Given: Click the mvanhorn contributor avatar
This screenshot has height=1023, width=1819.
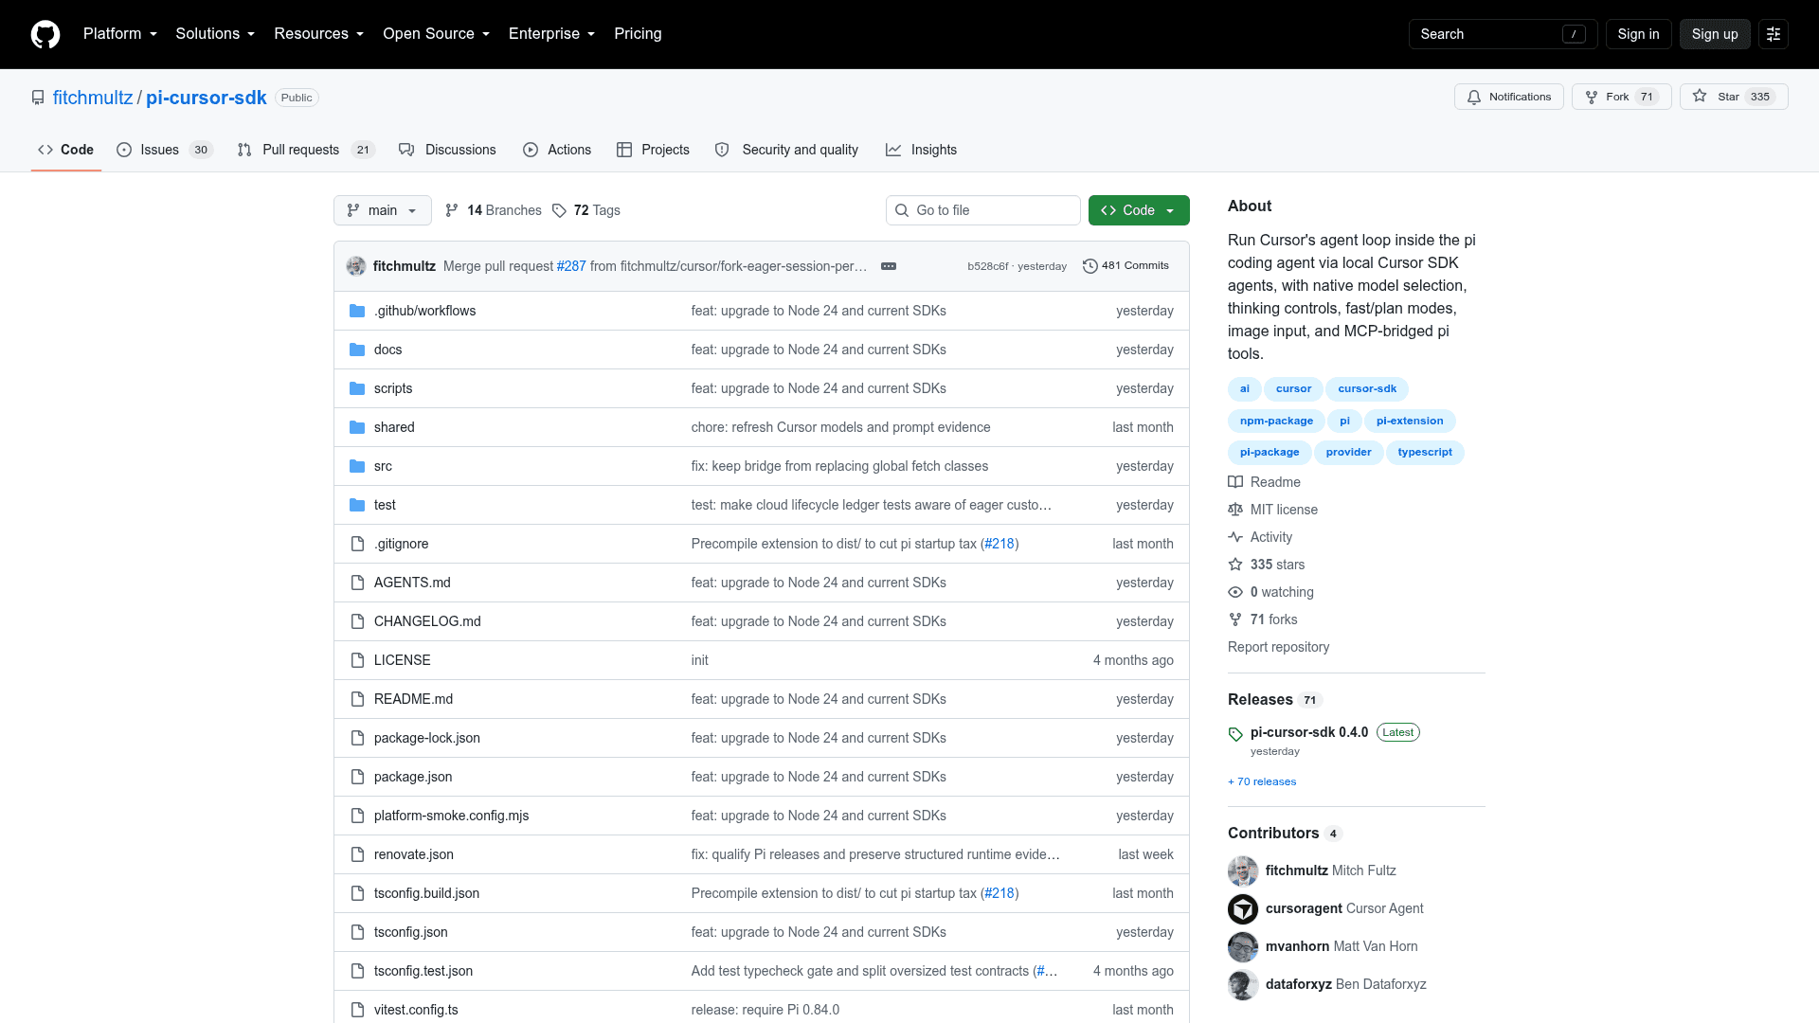Looking at the screenshot, I should [1243, 947].
